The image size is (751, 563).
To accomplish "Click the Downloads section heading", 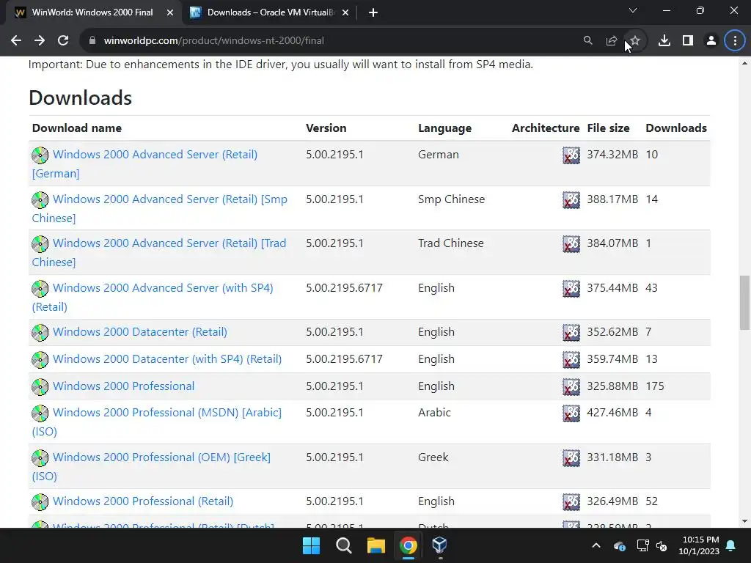I will [x=81, y=97].
